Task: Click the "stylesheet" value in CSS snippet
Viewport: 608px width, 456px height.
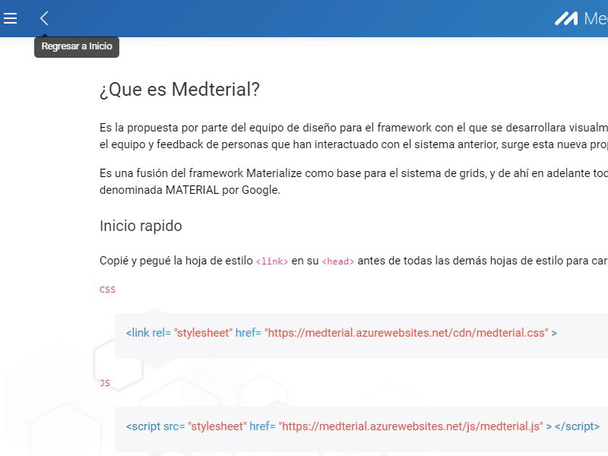Action: point(203,333)
